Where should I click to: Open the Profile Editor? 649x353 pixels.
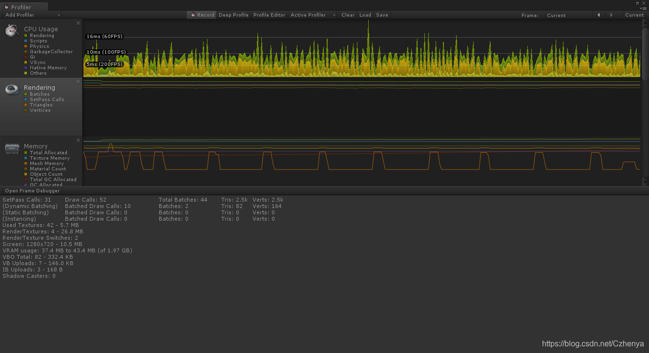tap(269, 15)
